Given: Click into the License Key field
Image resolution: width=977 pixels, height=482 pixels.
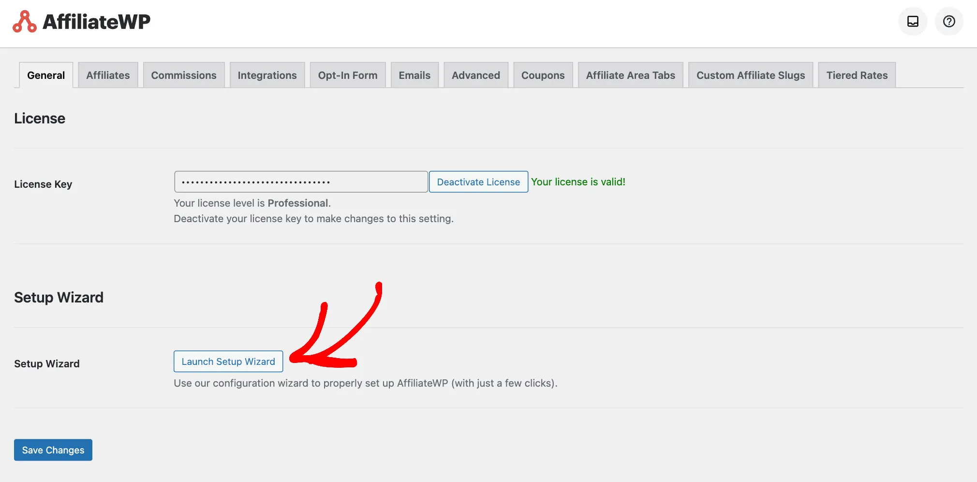Looking at the screenshot, I should click(301, 182).
